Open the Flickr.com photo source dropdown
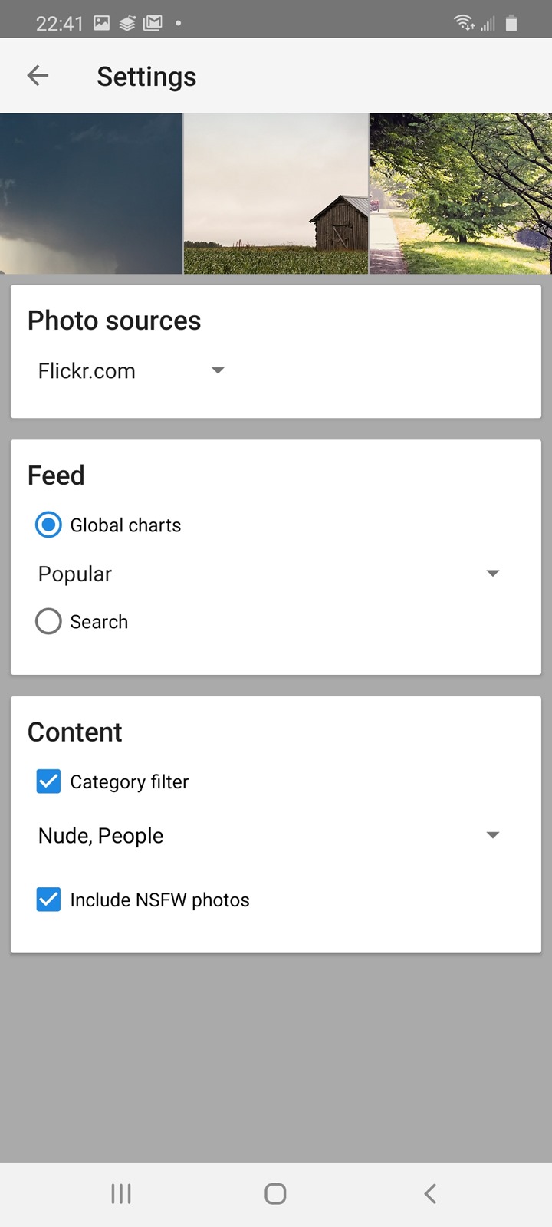This screenshot has height=1227, width=552. coord(130,371)
